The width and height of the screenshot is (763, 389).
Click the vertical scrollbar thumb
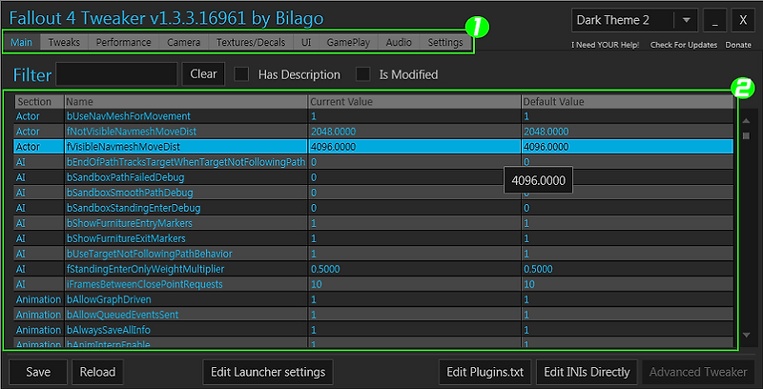pos(747,136)
